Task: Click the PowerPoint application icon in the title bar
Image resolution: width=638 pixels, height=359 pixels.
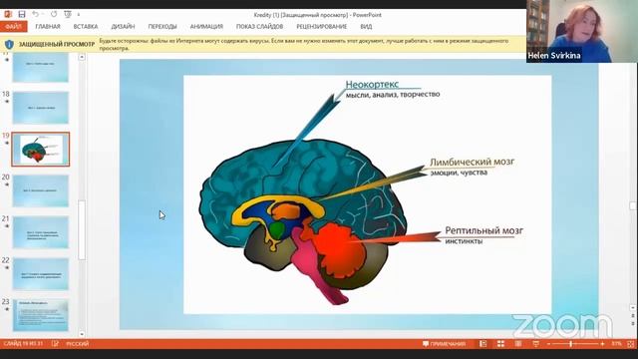Action: click(x=8, y=14)
